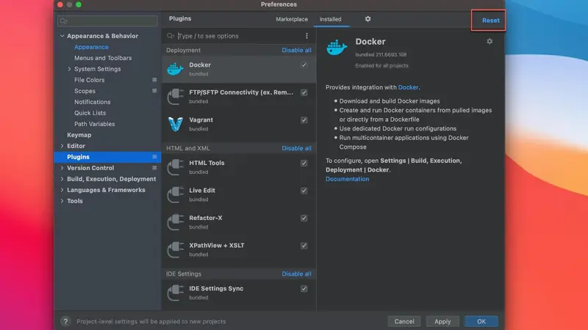The image size is (588, 330).
Task: Click the FTP/SFTP Connectivity plugin icon
Action: (x=175, y=97)
